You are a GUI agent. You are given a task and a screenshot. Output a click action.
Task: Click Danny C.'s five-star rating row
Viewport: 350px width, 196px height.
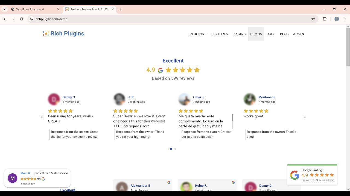pos(60,111)
